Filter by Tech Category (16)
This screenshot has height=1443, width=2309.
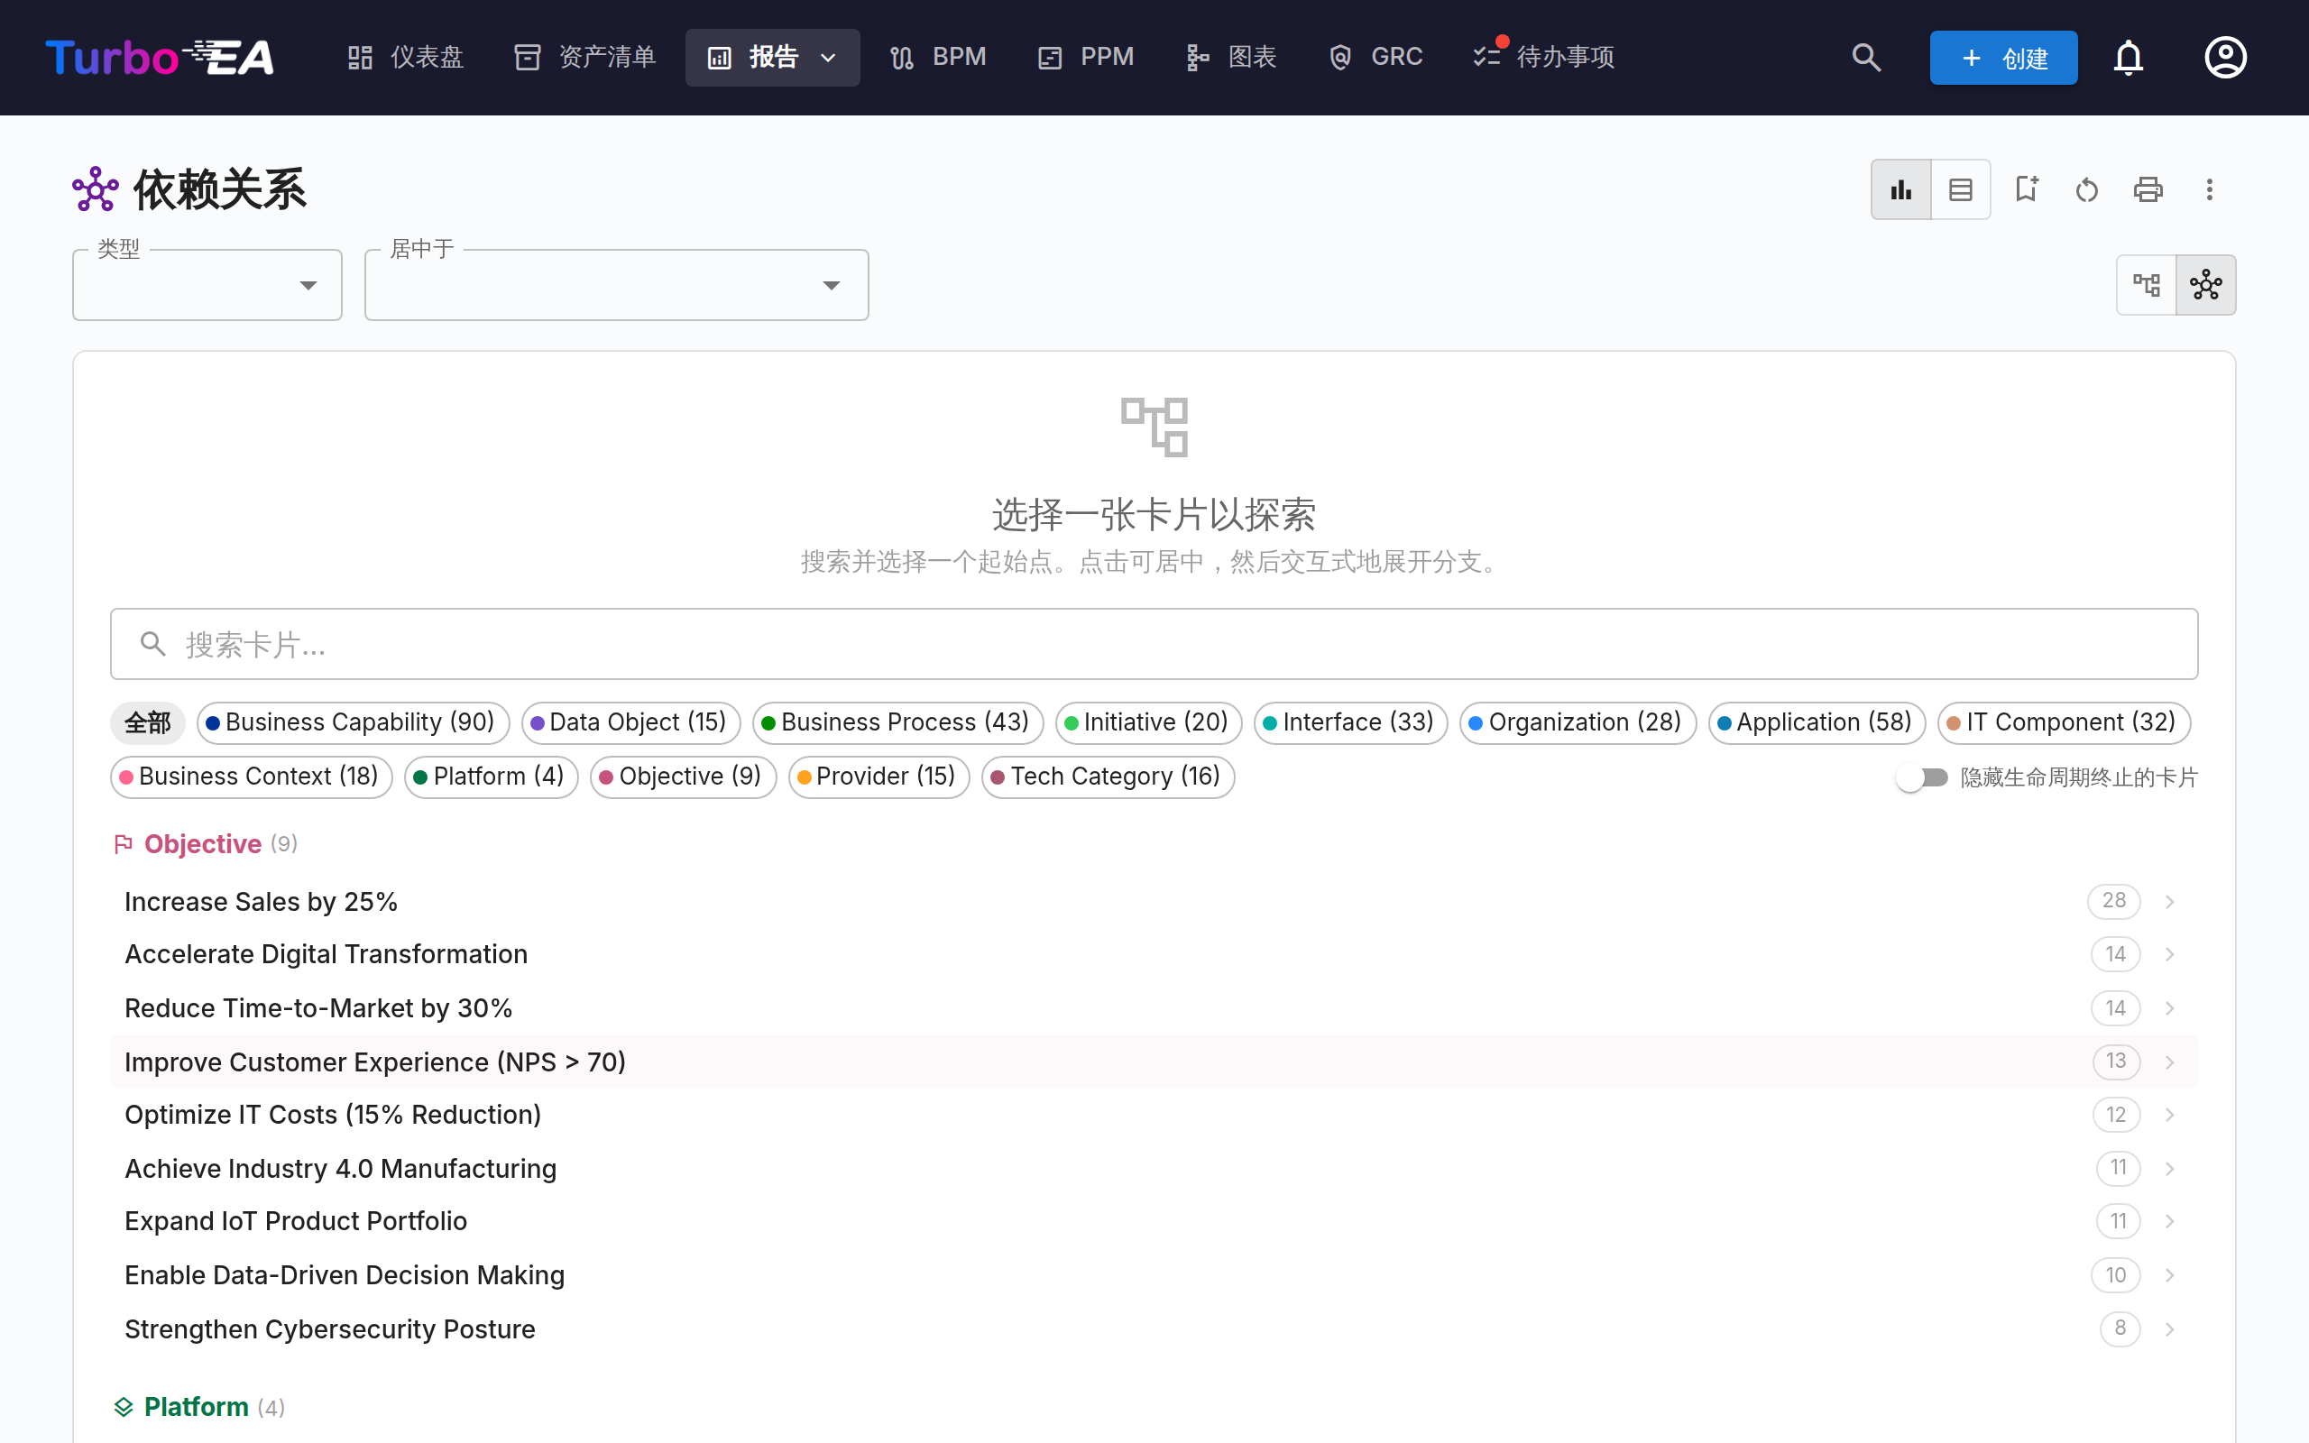pyautogui.click(x=1108, y=777)
